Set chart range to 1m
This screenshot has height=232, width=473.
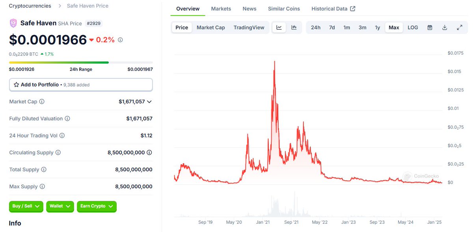click(346, 27)
